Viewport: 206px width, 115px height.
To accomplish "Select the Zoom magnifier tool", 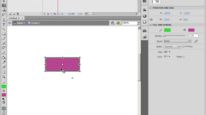I will pos(4,77).
